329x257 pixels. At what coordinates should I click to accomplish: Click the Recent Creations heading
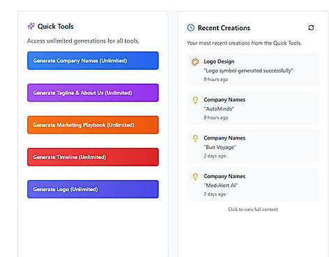224,28
